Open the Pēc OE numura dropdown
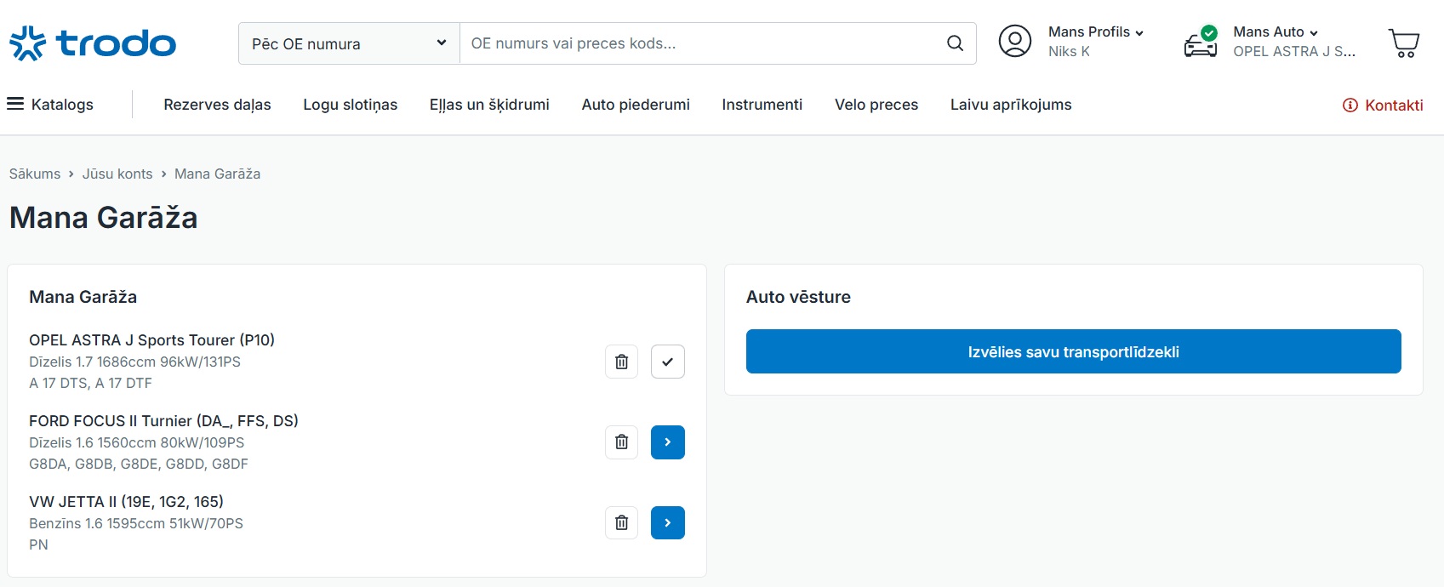This screenshot has height=587, width=1444. click(349, 43)
